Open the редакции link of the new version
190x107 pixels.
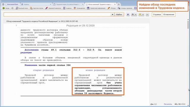26,53
